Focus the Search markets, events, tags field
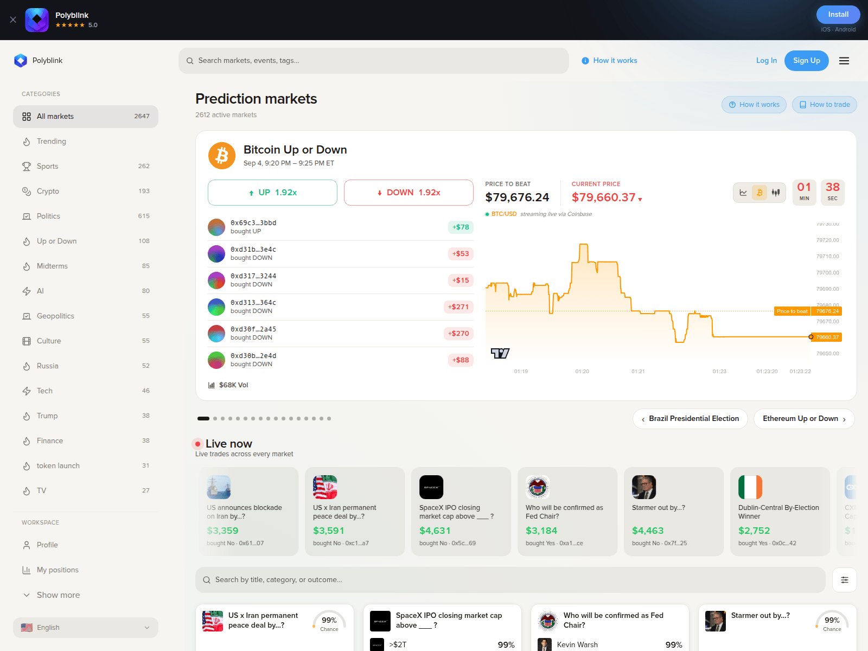The width and height of the screenshot is (868, 651). (374, 61)
